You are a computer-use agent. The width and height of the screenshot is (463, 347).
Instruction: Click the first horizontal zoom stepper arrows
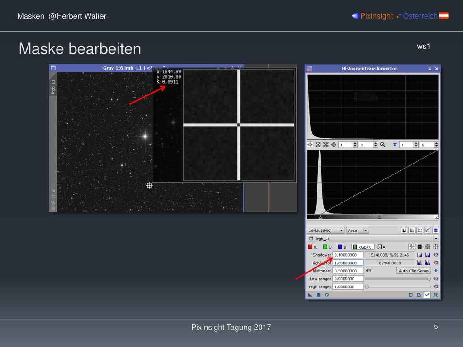[355, 145]
